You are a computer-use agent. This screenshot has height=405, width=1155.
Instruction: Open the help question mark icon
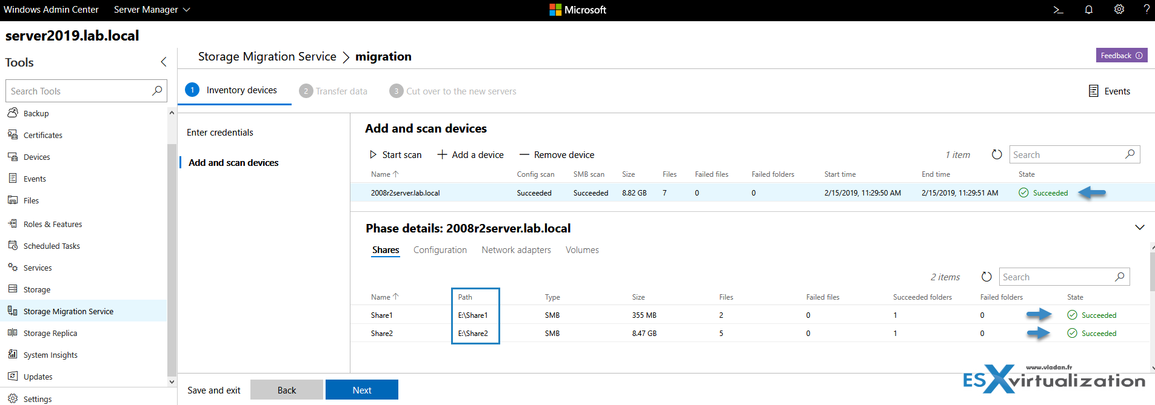(1147, 10)
